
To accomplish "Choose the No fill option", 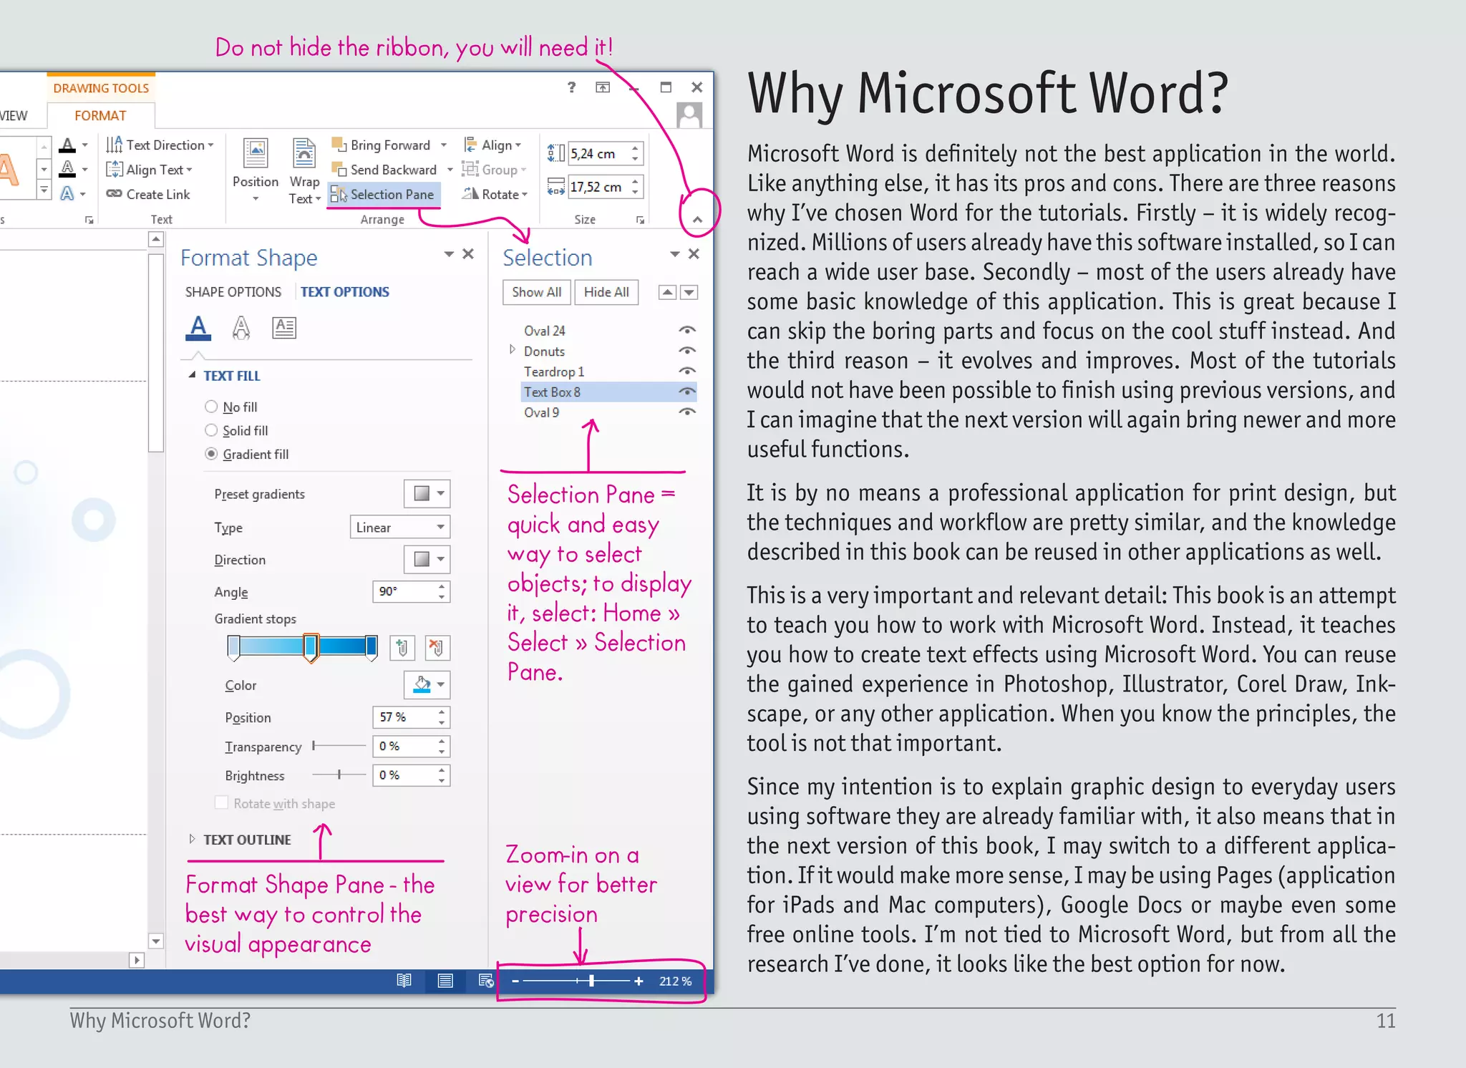I will (x=211, y=407).
